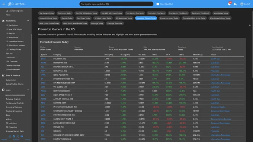Click the Affiliate footer link
The width and height of the screenshot is (253, 142).
(x=4, y=139)
